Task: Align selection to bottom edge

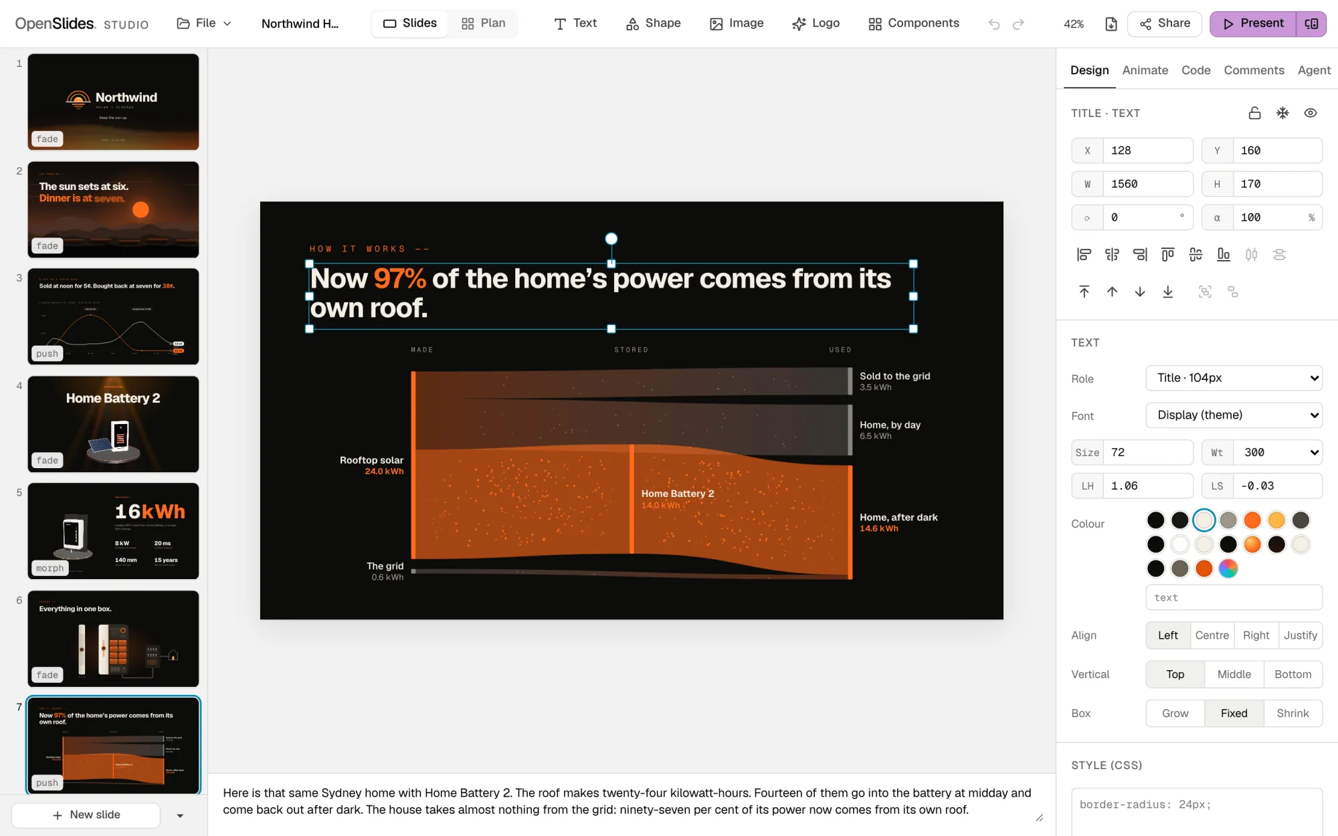Action: click(1224, 254)
